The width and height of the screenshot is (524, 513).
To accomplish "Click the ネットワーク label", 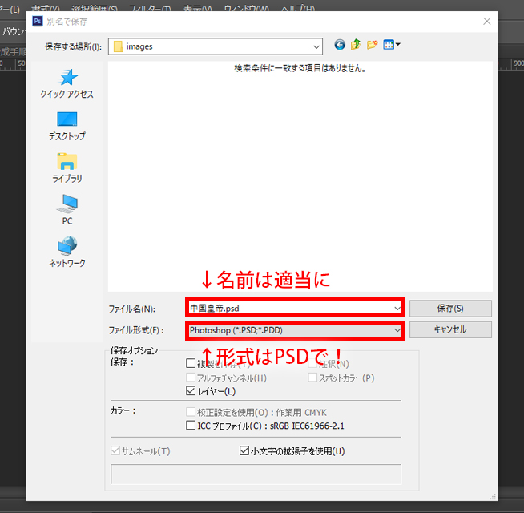I will pyautogui.click(x=67, y=263).
